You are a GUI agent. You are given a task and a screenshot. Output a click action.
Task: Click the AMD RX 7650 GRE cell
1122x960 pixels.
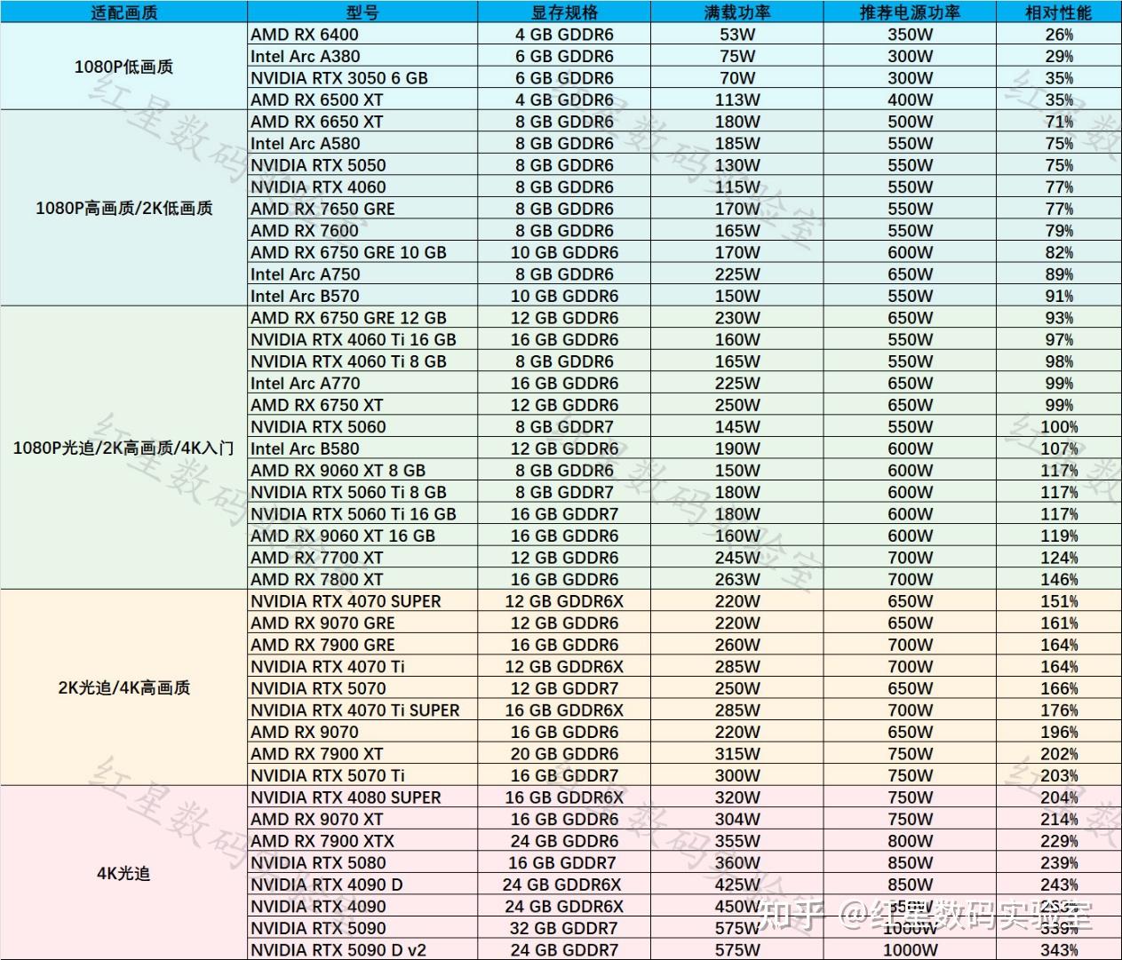click(362, 209)
